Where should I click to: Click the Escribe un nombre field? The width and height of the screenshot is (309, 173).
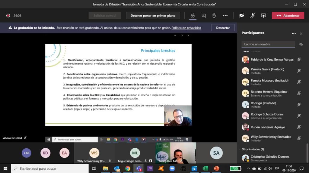(x=268, y=44)
